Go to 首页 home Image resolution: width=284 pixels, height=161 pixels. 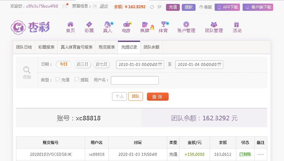pyautogui.click(x=70, y=27)
